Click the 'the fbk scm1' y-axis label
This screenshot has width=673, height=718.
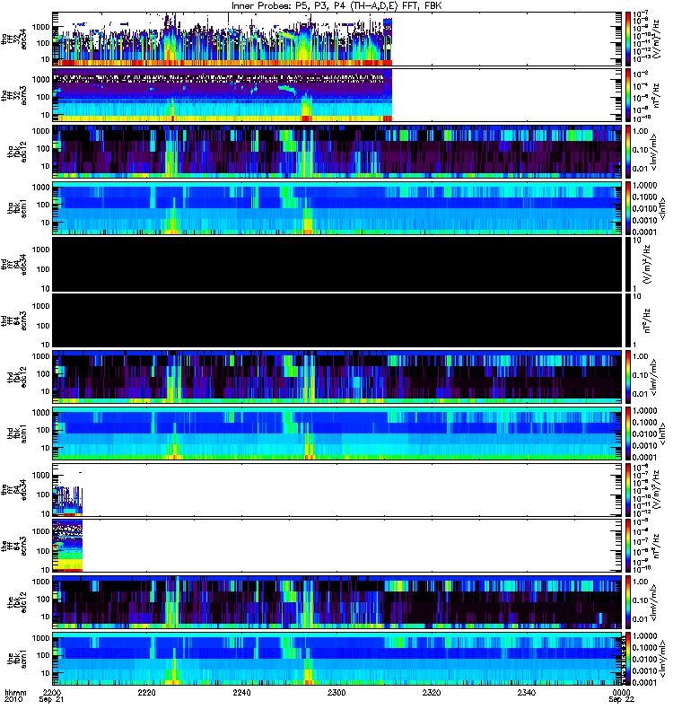[x=17, y=659]
